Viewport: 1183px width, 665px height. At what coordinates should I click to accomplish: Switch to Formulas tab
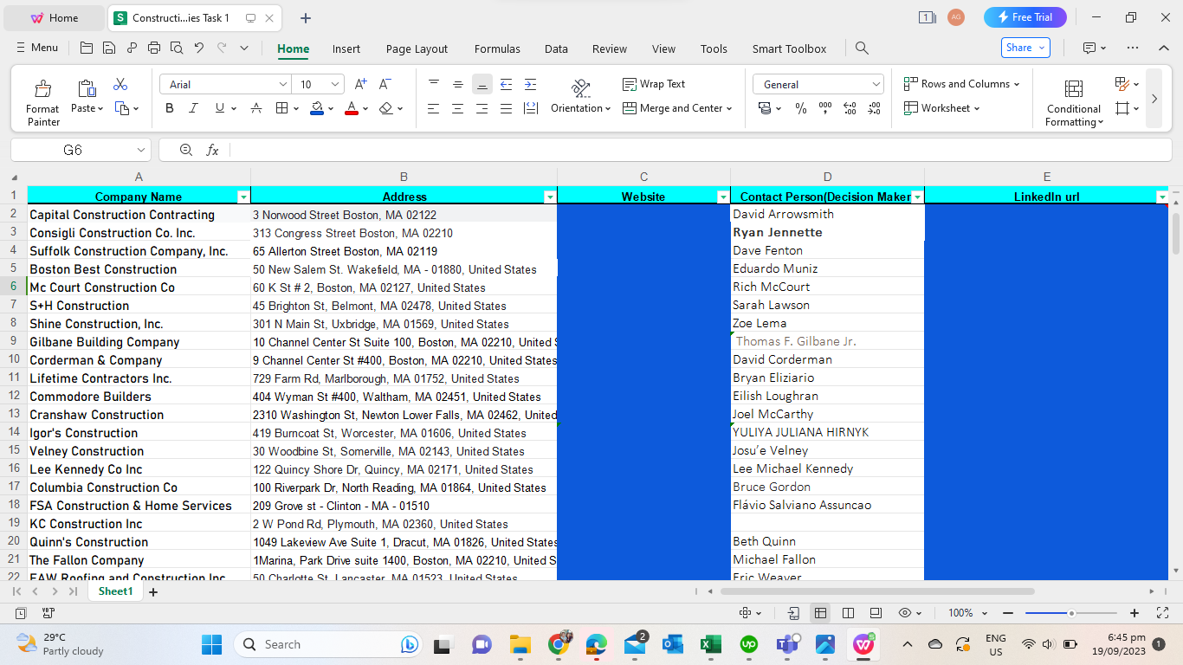(x=498, y=48)
